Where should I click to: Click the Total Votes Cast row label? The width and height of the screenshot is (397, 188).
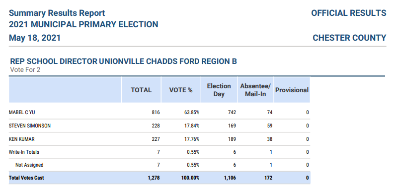tap(26, 178)
